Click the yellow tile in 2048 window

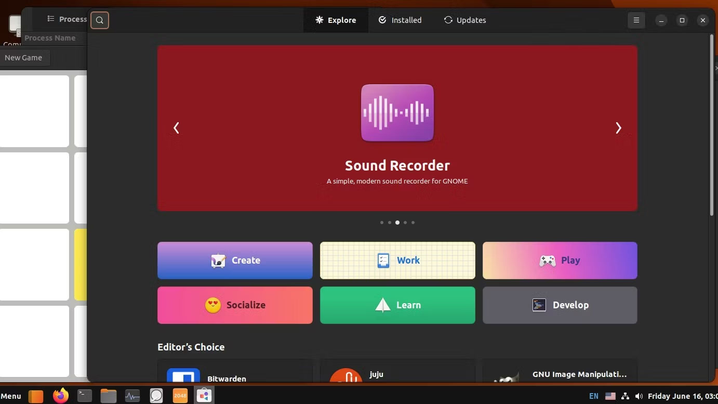(x=81, y=265)
